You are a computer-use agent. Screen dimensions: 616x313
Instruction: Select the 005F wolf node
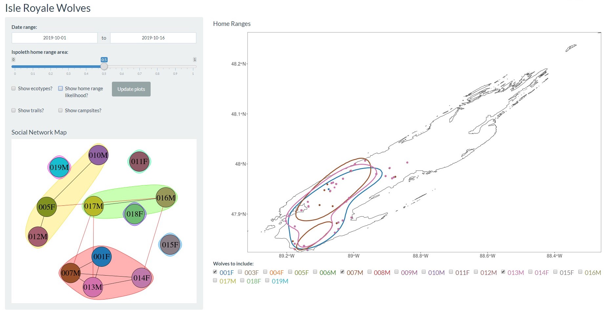coord(47,207)
